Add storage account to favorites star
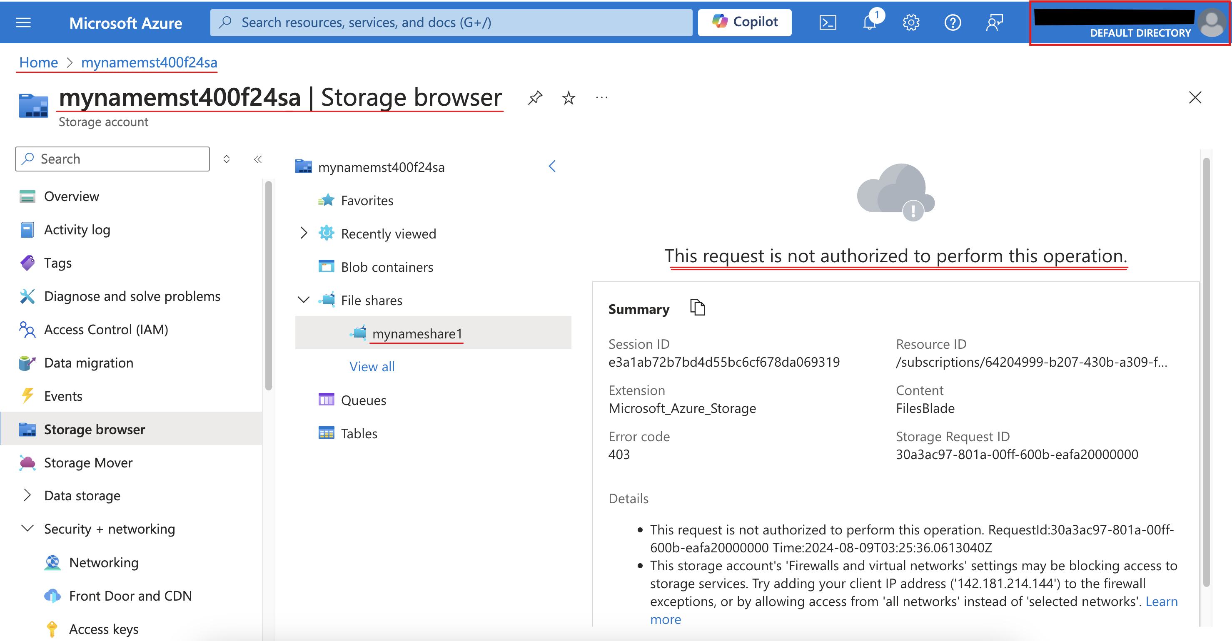Screen dimensions: 1232x641 pos(569,97)
